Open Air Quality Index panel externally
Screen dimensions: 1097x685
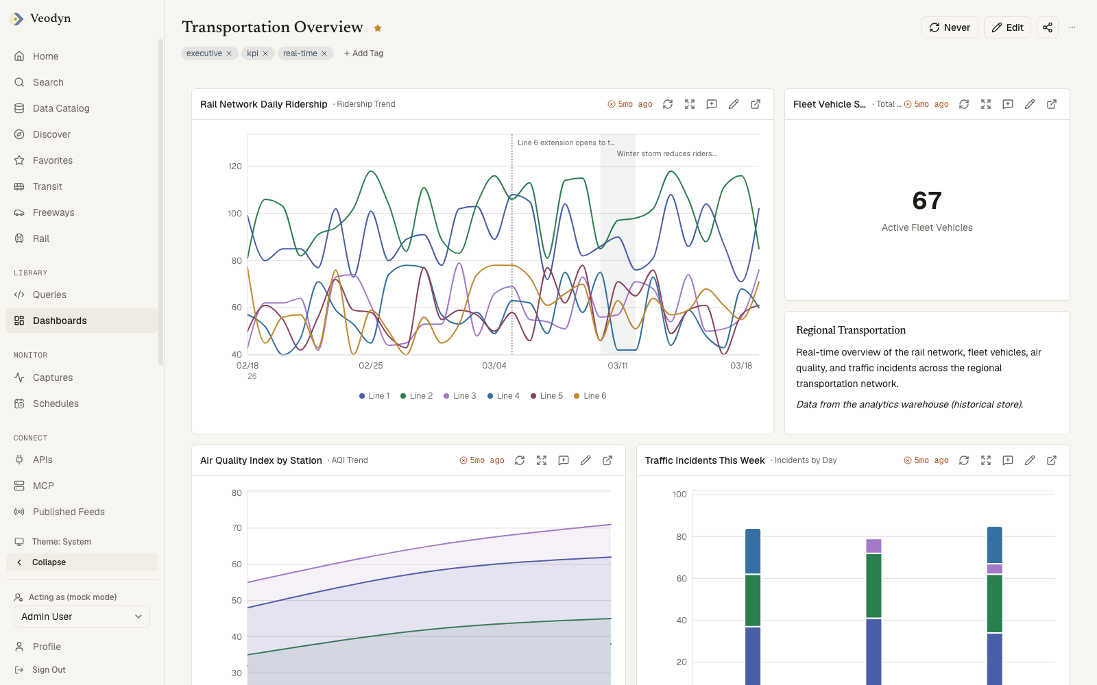click(607, 460)
